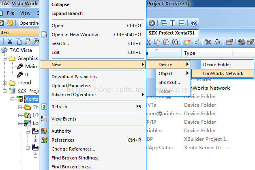Open the Advanced Operations submenu arrow

click(x=143, y=95)
